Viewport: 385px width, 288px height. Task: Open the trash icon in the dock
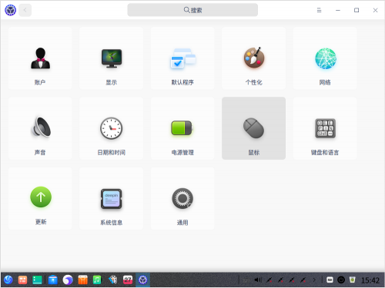pyautogui.click(x=353, y=280)
